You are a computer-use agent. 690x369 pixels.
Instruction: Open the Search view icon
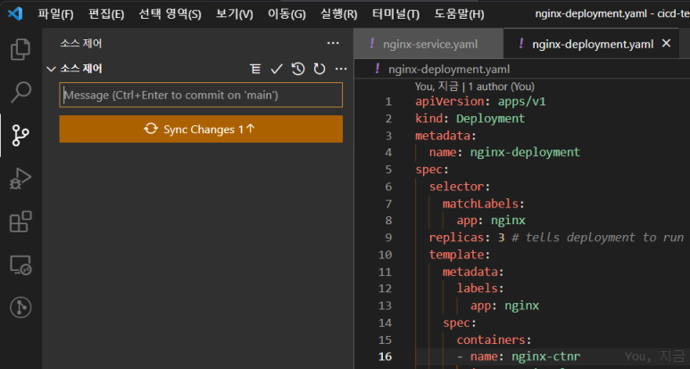[x=20, y=92]
